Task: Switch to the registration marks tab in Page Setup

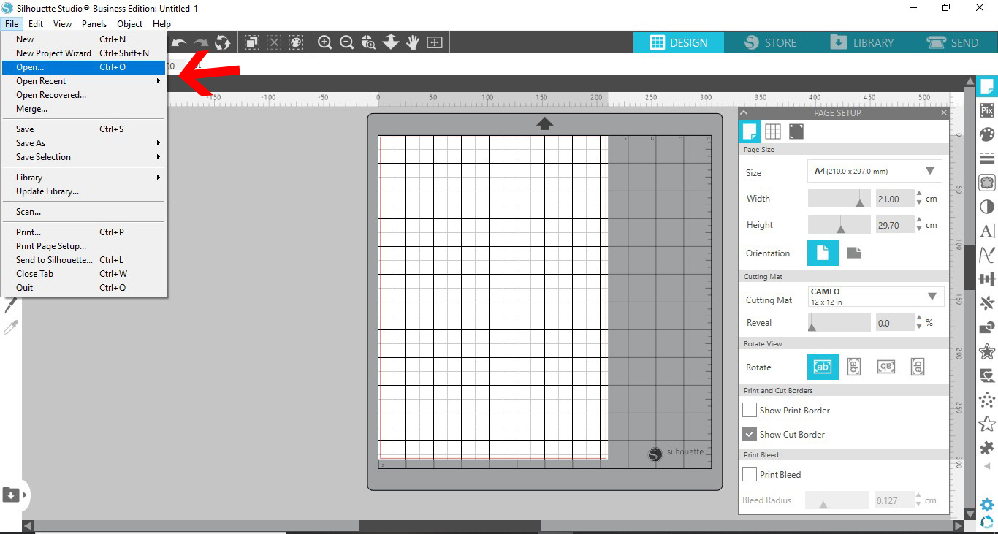Action: click(x=796, y=131)
